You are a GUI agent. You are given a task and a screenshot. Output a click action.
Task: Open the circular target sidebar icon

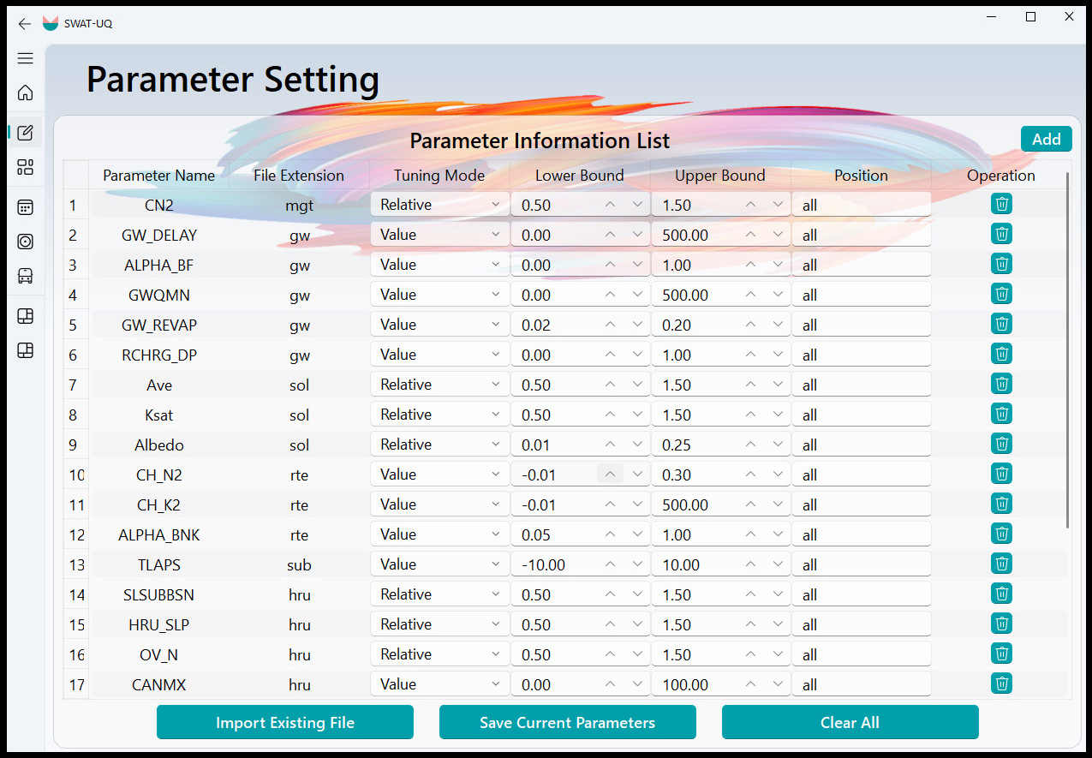click(26, 242)
